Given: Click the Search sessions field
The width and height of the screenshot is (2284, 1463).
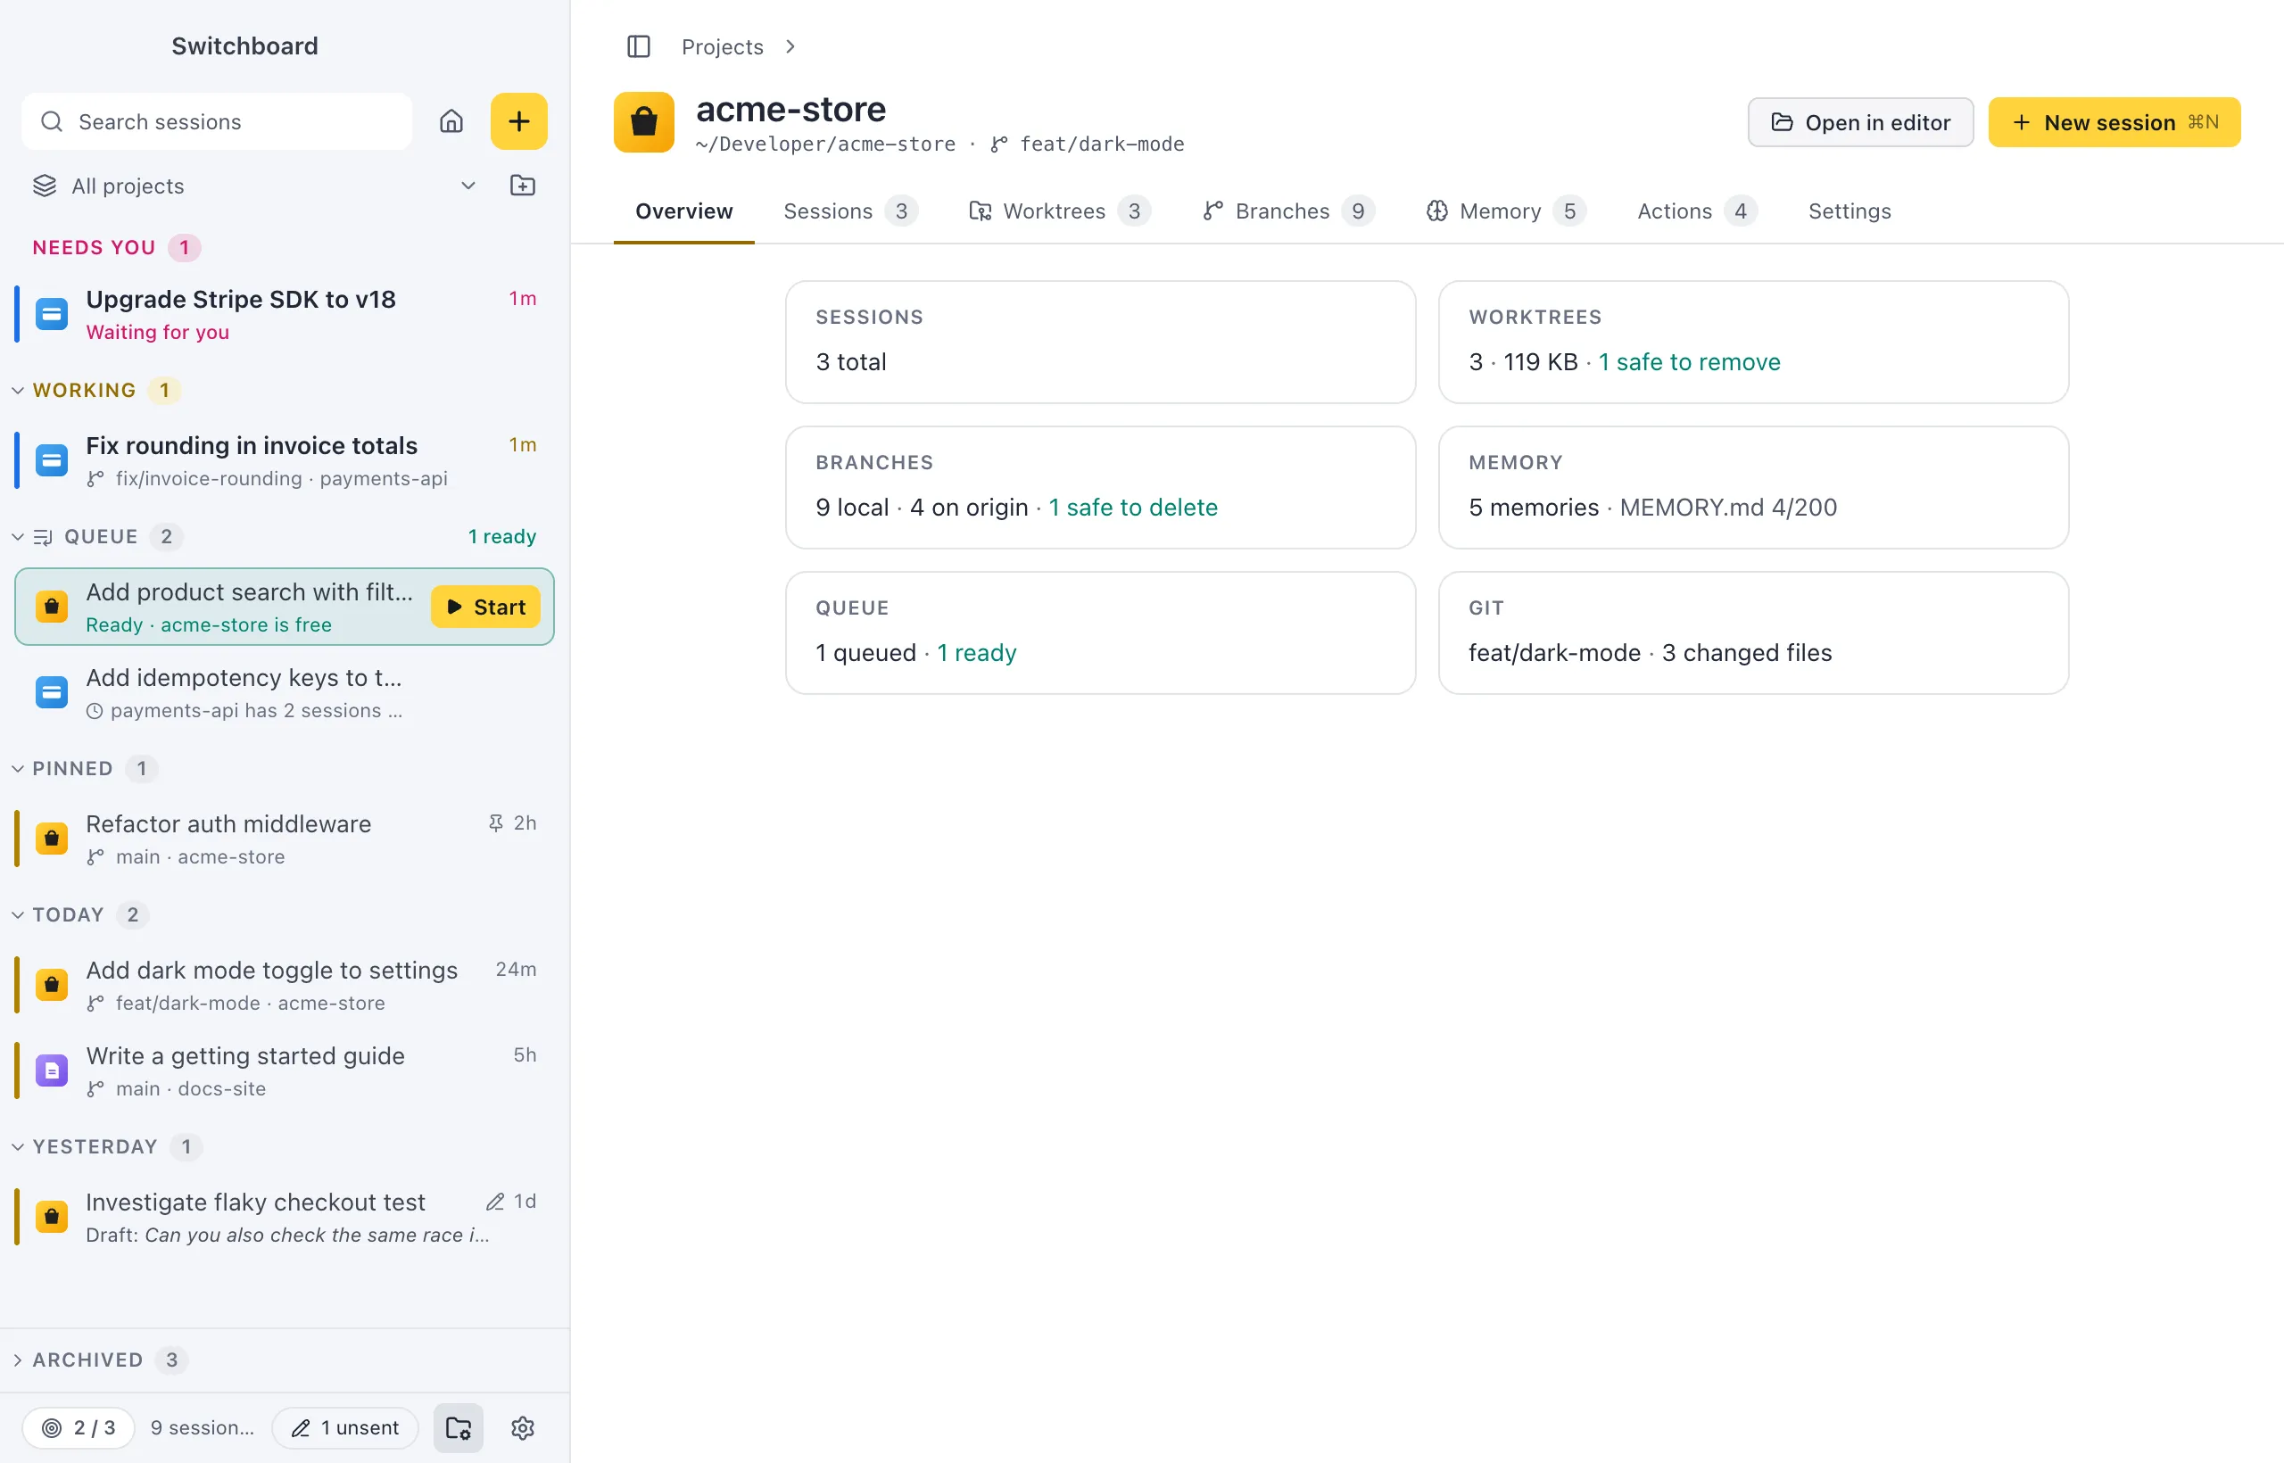Looking at the screenshot, I should [x=217, y=121].
